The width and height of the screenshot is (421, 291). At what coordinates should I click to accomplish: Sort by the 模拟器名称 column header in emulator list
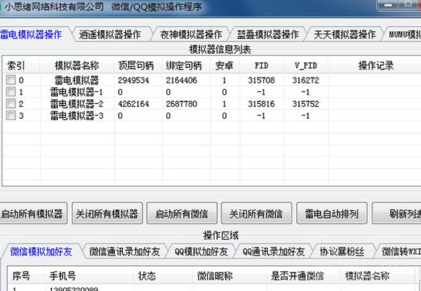[77, 65]
